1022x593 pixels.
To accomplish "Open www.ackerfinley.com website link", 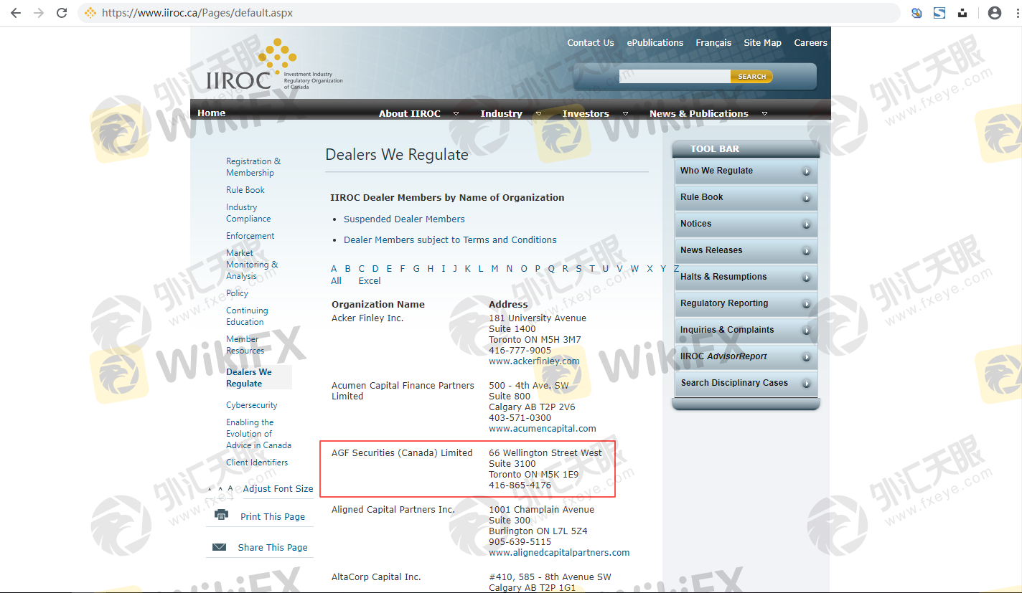I will click(x=534, y=361).
